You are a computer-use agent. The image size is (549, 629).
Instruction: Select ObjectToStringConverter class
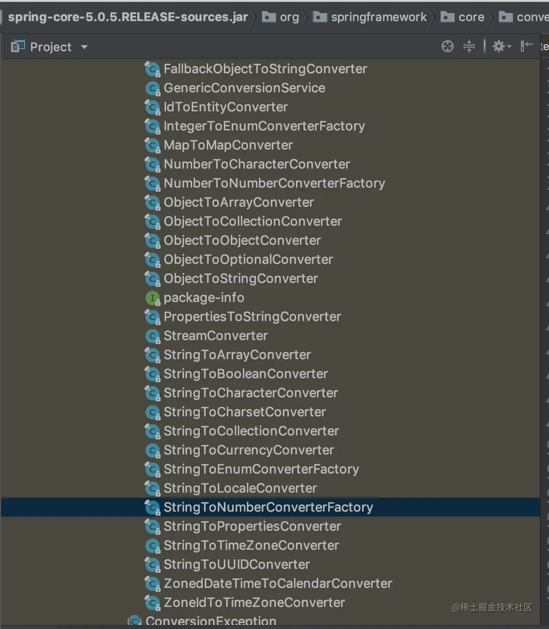coord(240,278)
